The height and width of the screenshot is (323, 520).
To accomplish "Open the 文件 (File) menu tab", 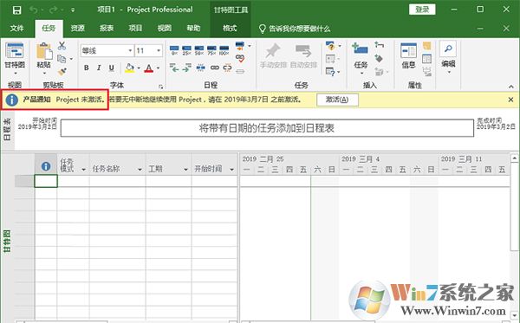I will pyautogui.click(x=16, y=29).
